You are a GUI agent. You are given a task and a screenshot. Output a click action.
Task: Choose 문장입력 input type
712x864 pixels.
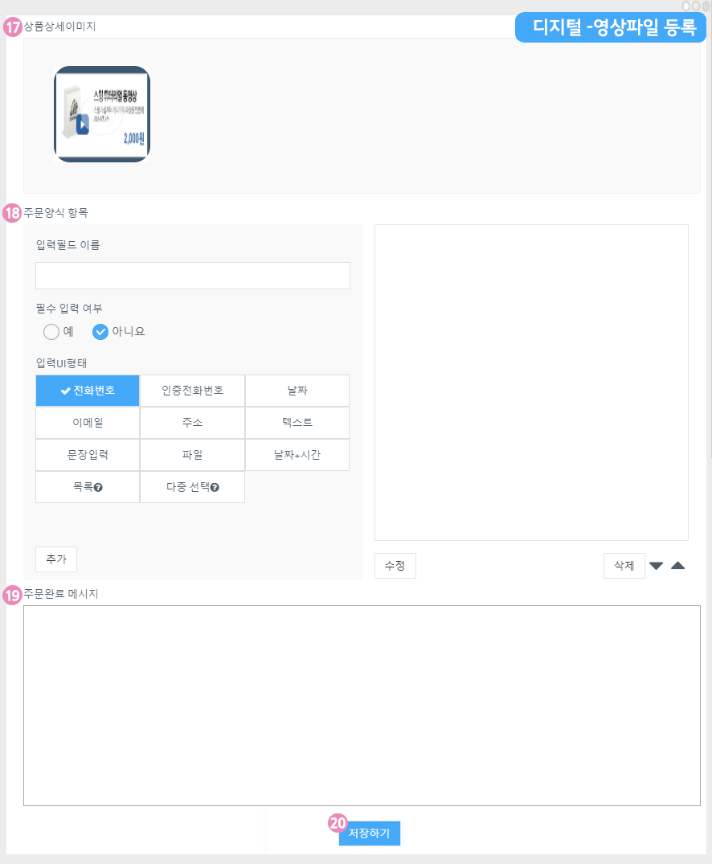pos(88,455)
